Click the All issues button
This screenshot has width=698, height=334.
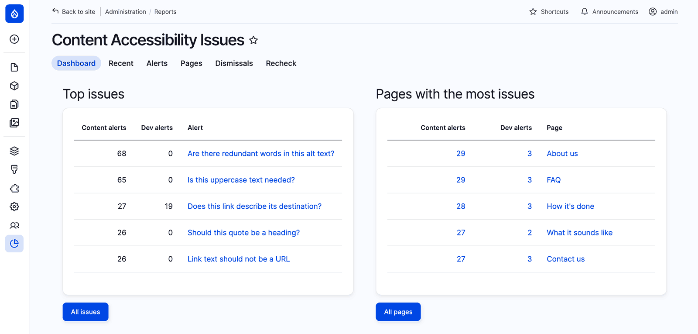[86, 312]
